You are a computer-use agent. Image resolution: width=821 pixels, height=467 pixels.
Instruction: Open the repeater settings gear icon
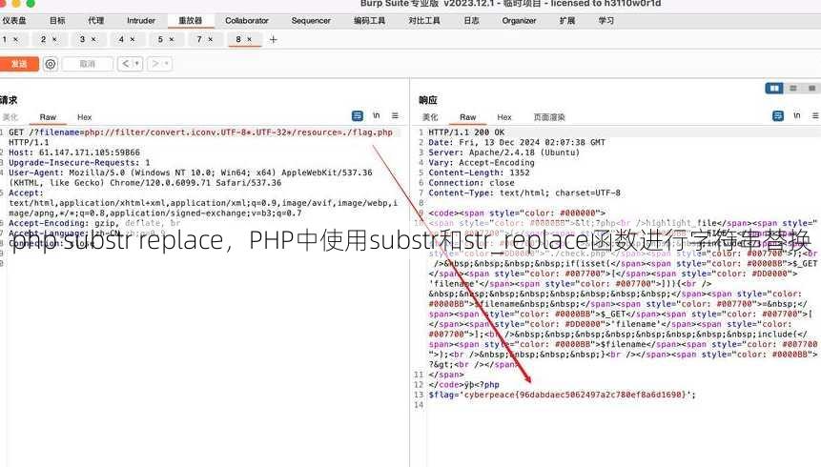(51, 64)
